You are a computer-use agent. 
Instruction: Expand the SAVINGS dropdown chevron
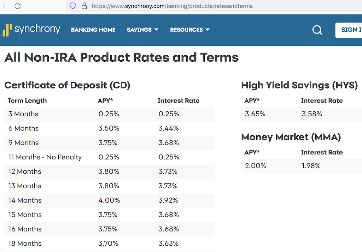point(157,30)
